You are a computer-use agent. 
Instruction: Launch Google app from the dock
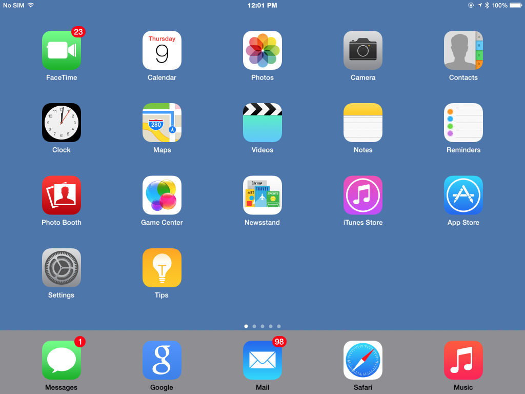click(x=161, y=360)
